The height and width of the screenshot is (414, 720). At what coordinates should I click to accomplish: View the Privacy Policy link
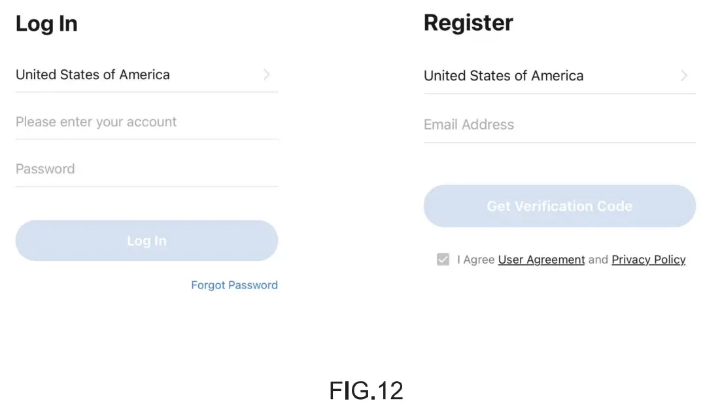tap(648, 260)
